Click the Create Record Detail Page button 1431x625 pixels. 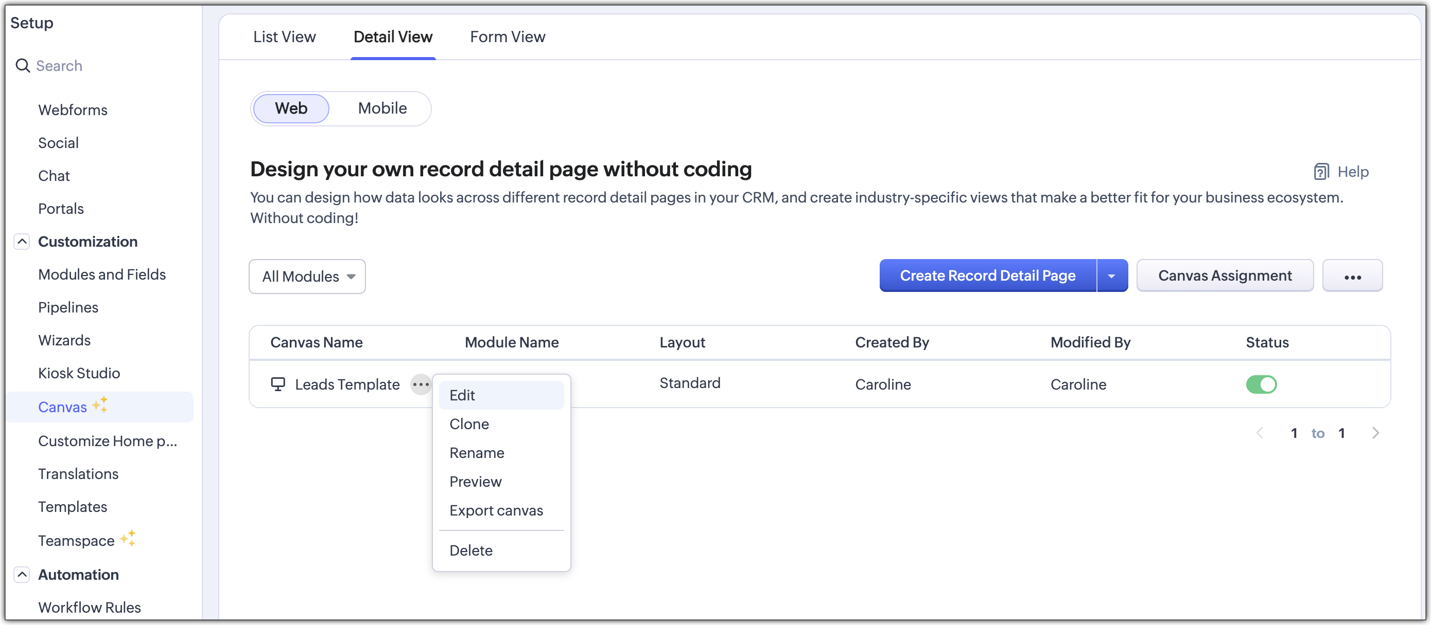[x=987, y=275]
